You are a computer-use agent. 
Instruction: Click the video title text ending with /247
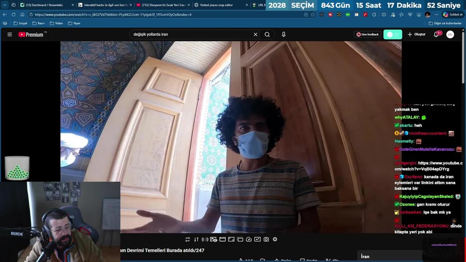click(x=162, y=250)
